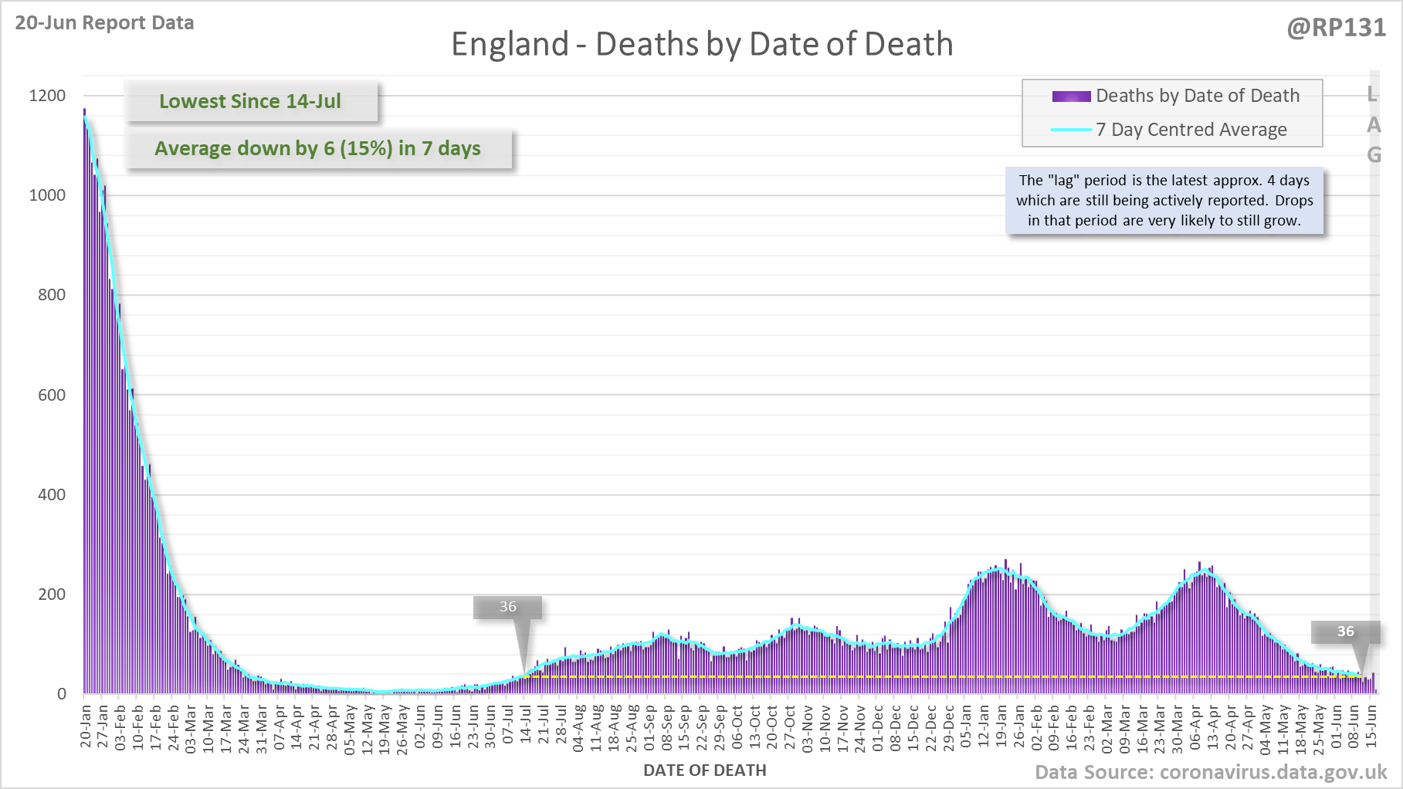Click the 36 callout near the lag period
Viewport: 1403px width, 789px height.
click(x=1345, y=632)
